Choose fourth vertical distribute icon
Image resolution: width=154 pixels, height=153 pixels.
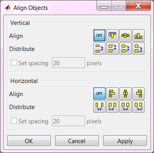(138, 48)
